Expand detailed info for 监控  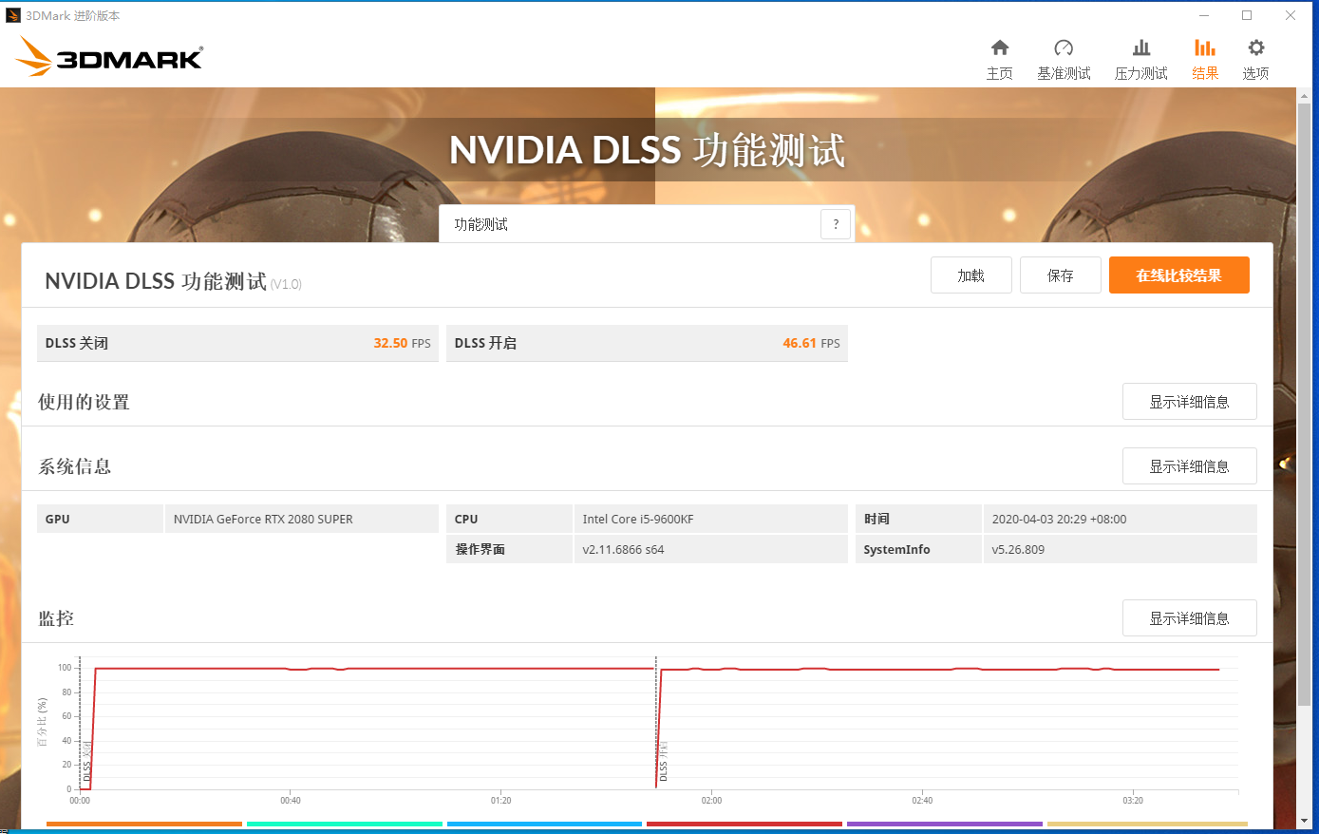(x=1189, y=617)
